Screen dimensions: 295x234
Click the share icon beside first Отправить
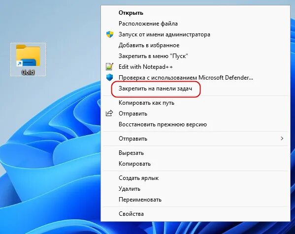109,114
